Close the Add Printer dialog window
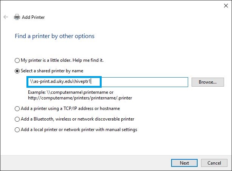The image size is (232, 171). [x=226, y=6]
